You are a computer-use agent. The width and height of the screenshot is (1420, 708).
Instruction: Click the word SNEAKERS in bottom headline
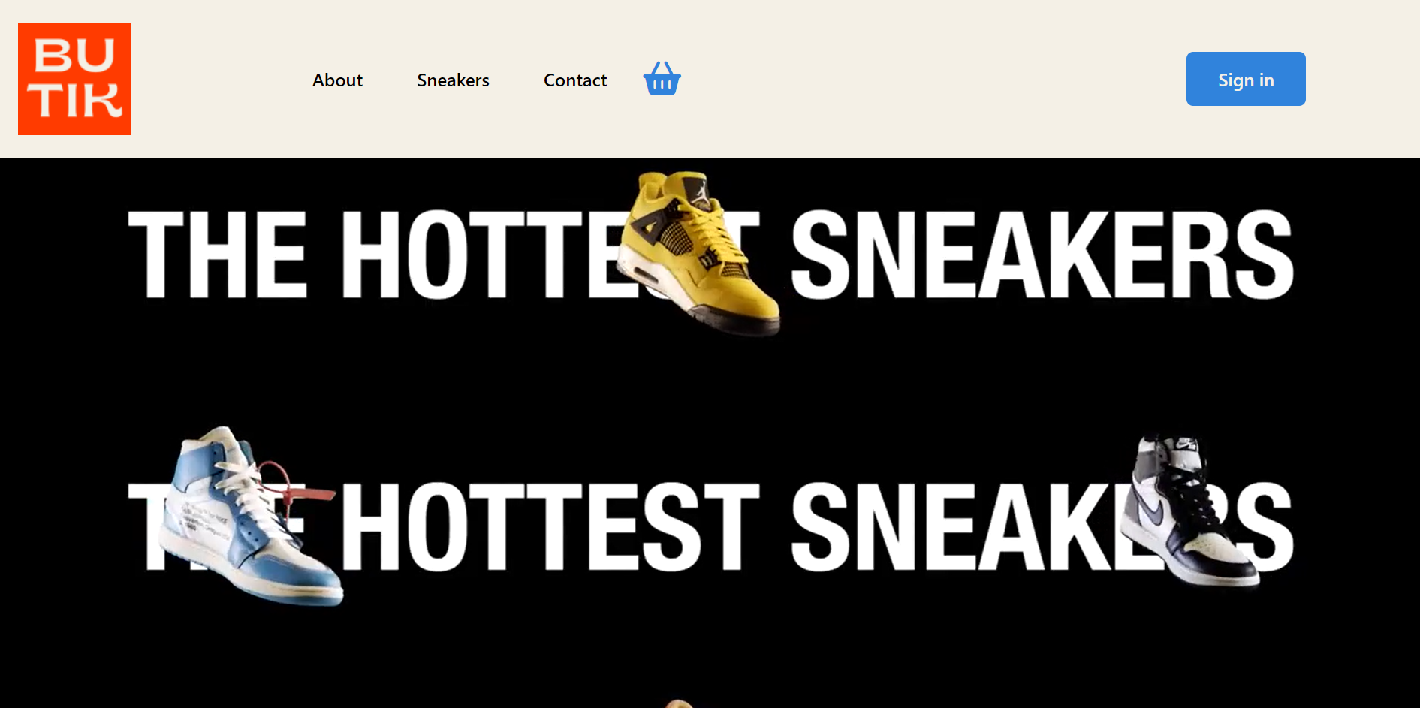coord(1042,526)
